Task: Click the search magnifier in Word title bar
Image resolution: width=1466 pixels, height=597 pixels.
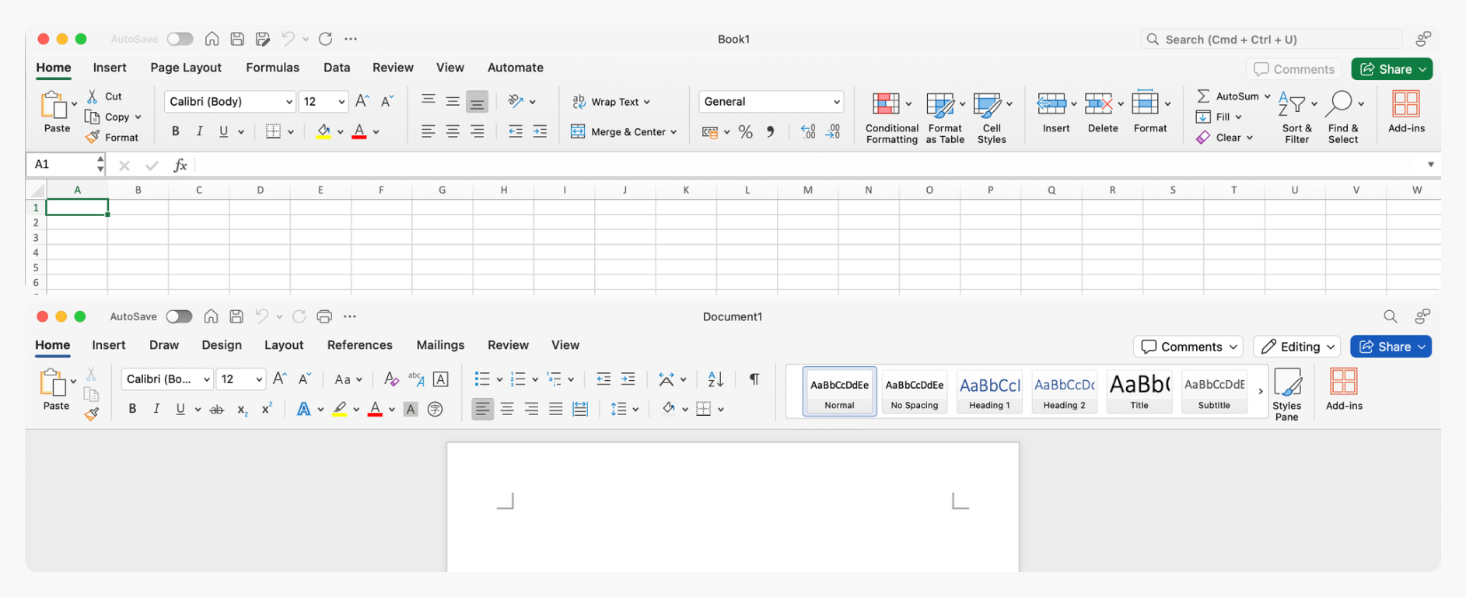Action: pyautogui.click(x=1390, y=316)
